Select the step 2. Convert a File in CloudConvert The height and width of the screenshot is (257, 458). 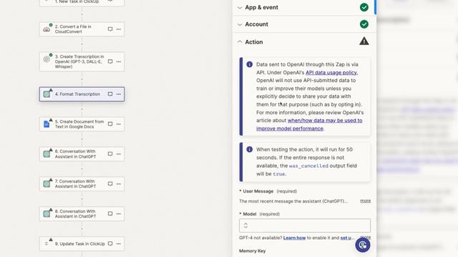pos(82,29)
